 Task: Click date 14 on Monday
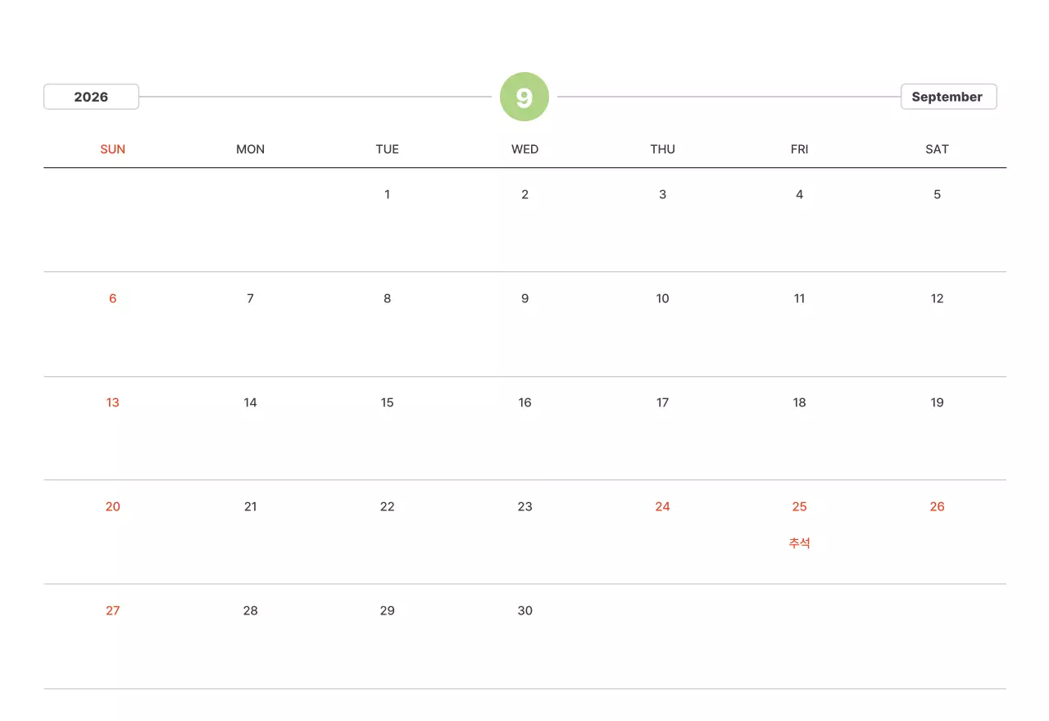tap(250, 402)
